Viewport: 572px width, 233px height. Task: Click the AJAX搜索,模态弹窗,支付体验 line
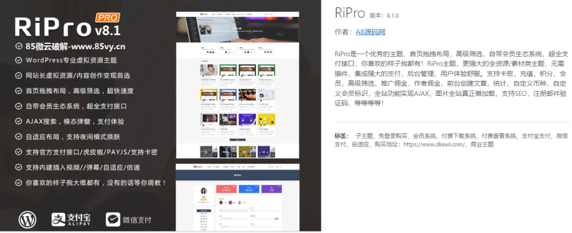pos(75,121)
